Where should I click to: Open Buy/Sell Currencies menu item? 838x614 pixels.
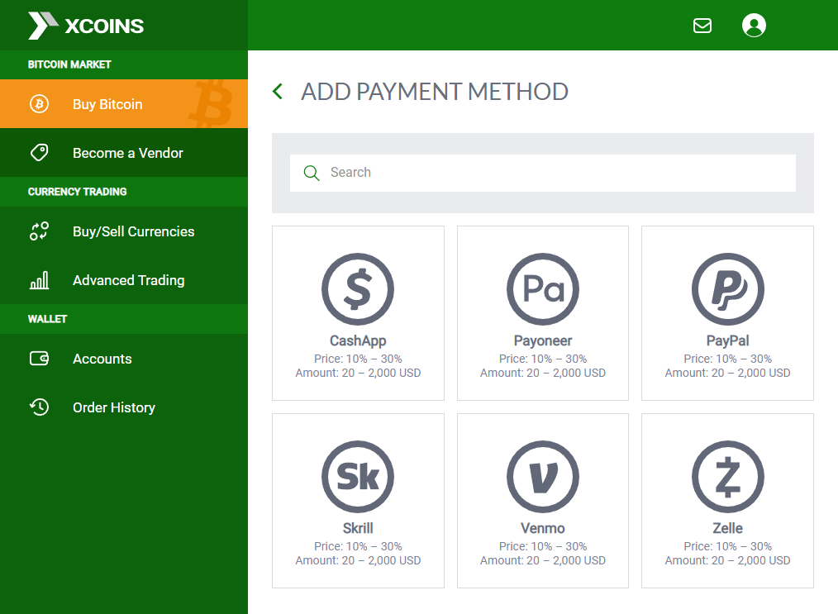coord(124,231)
